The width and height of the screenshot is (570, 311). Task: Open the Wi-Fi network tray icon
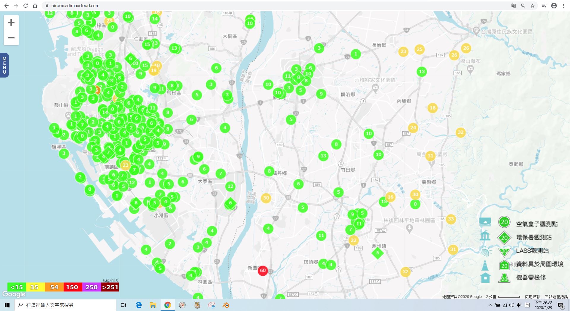505,305
